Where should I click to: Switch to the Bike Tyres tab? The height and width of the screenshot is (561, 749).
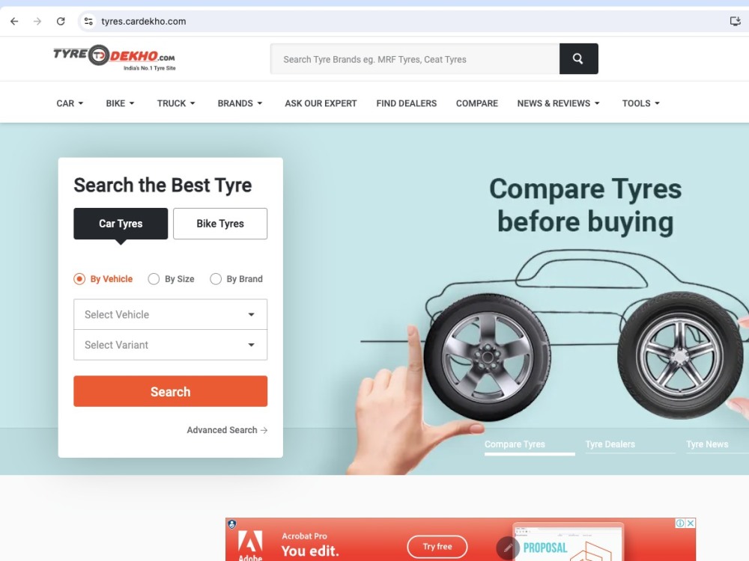click(x=220, y=223)
